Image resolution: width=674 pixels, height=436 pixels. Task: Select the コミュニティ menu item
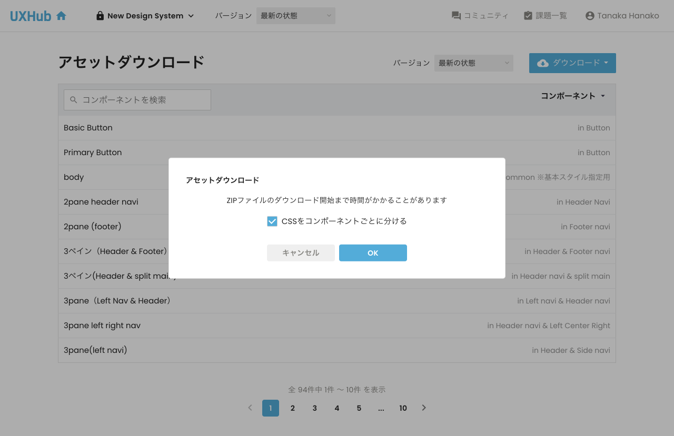point(479,15)
